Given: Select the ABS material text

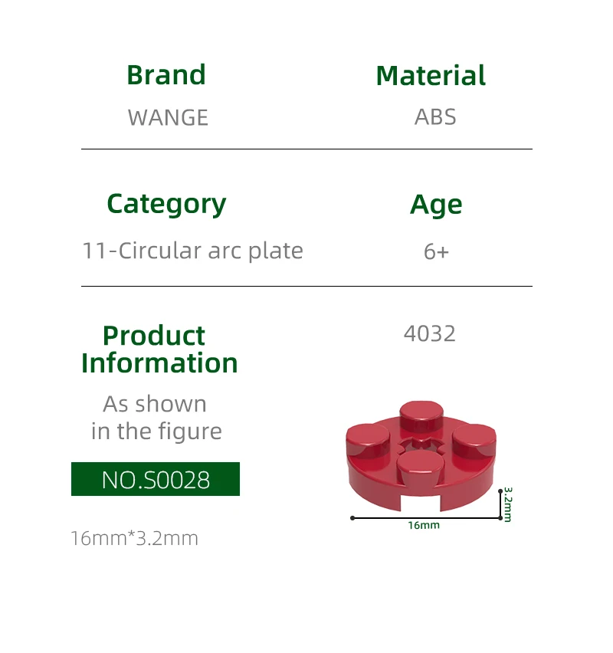Looking at the screenshot, I should pos(435,117).
